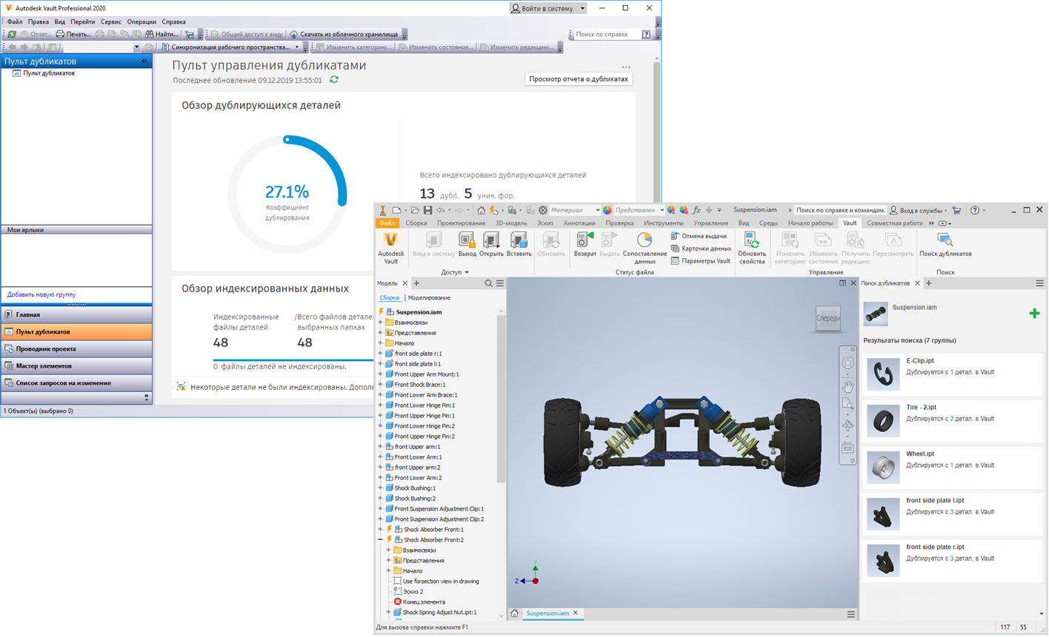Image resolution: width=1049 pixels, height=637 pixels.
Task: Click the Inventor Home icon in quick access toolbar
Action: point(481,210)
